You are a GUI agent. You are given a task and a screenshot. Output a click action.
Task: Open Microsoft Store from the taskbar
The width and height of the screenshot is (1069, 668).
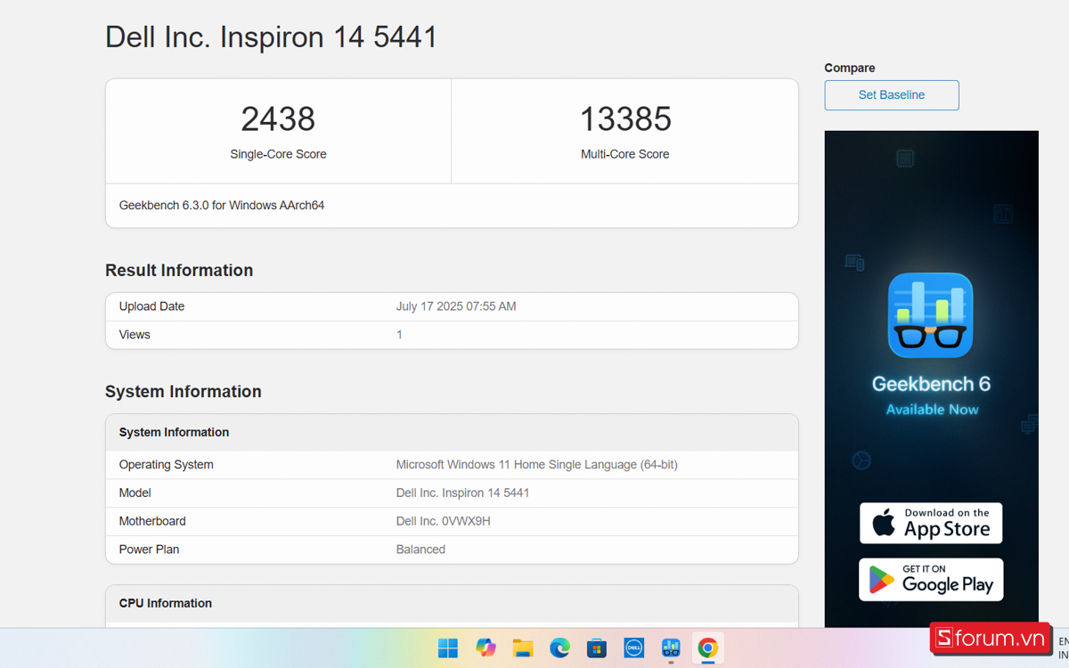(x=597, y=648)
